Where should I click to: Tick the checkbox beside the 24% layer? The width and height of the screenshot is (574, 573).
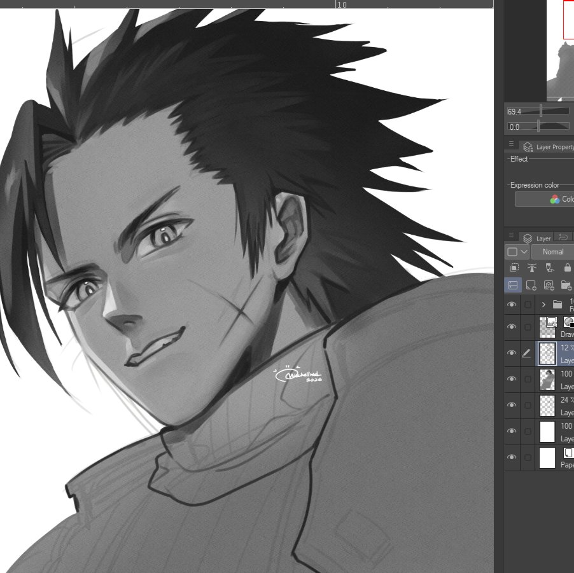(528, 405)
